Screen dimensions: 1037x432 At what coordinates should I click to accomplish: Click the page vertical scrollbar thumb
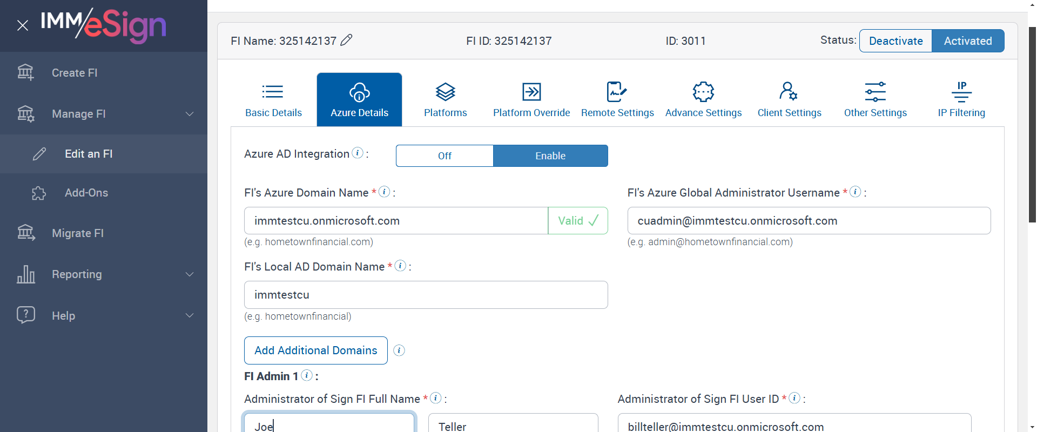1032,124
